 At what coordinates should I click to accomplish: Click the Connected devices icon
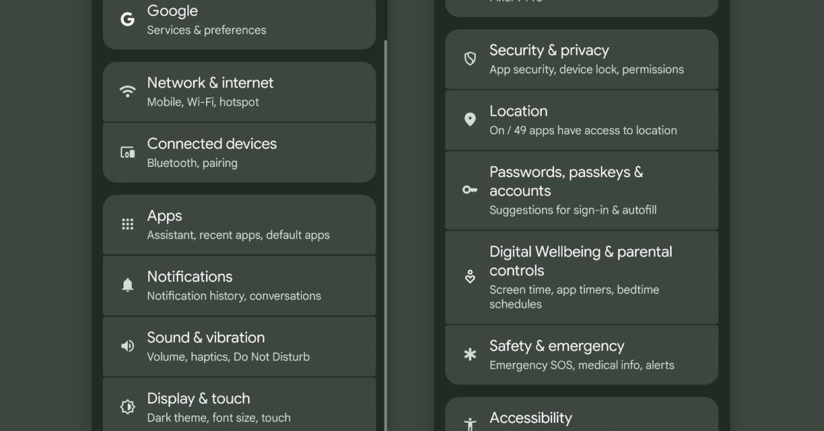coord(128,153)
